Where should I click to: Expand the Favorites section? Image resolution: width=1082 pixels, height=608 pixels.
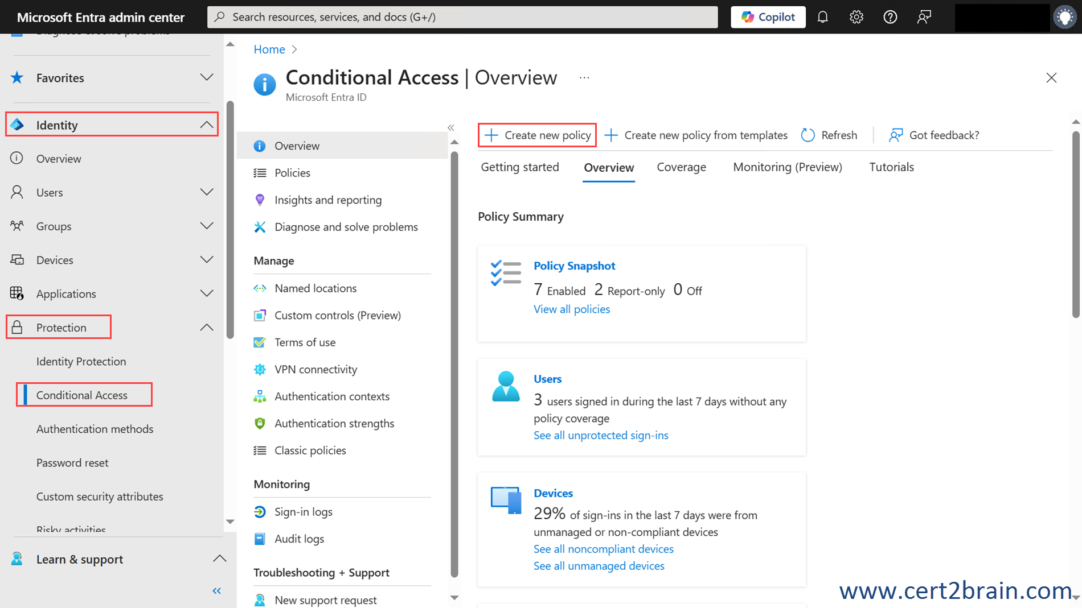point(207,77)
